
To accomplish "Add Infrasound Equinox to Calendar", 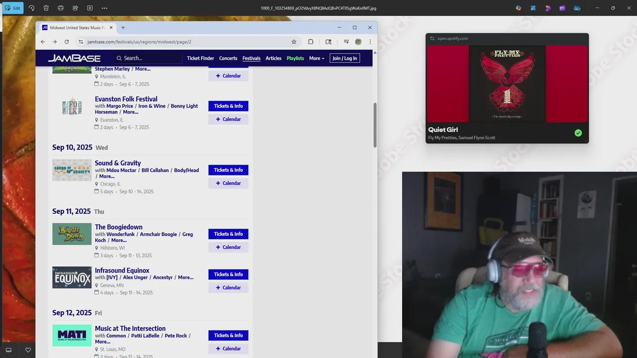I will coord(228,288).
